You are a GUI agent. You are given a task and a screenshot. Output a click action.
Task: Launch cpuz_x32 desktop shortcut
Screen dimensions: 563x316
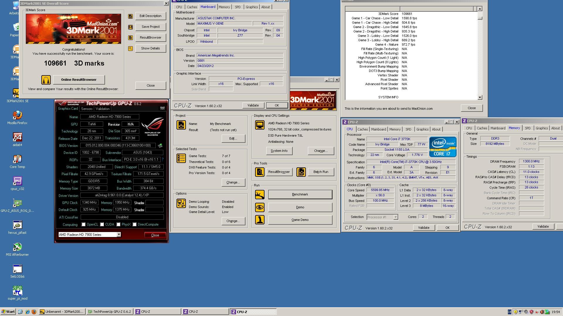pos(17,183)
